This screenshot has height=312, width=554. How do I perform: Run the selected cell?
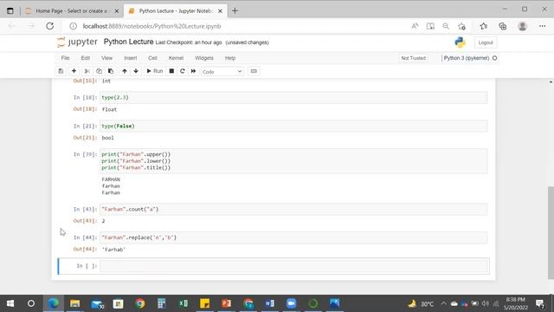[155, 71]
